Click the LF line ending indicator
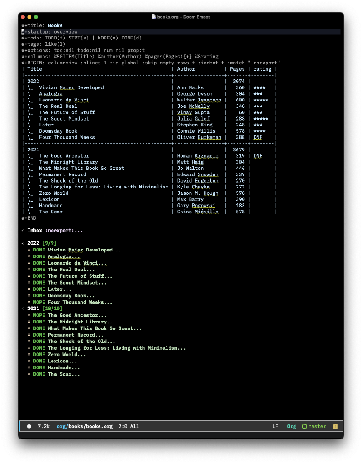Screen dimensions: 362x463 [x=275, y=426]
